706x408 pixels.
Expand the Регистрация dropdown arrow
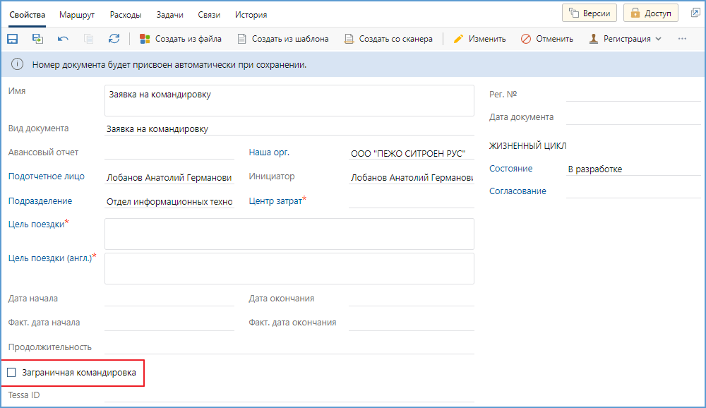click(658, 39)
